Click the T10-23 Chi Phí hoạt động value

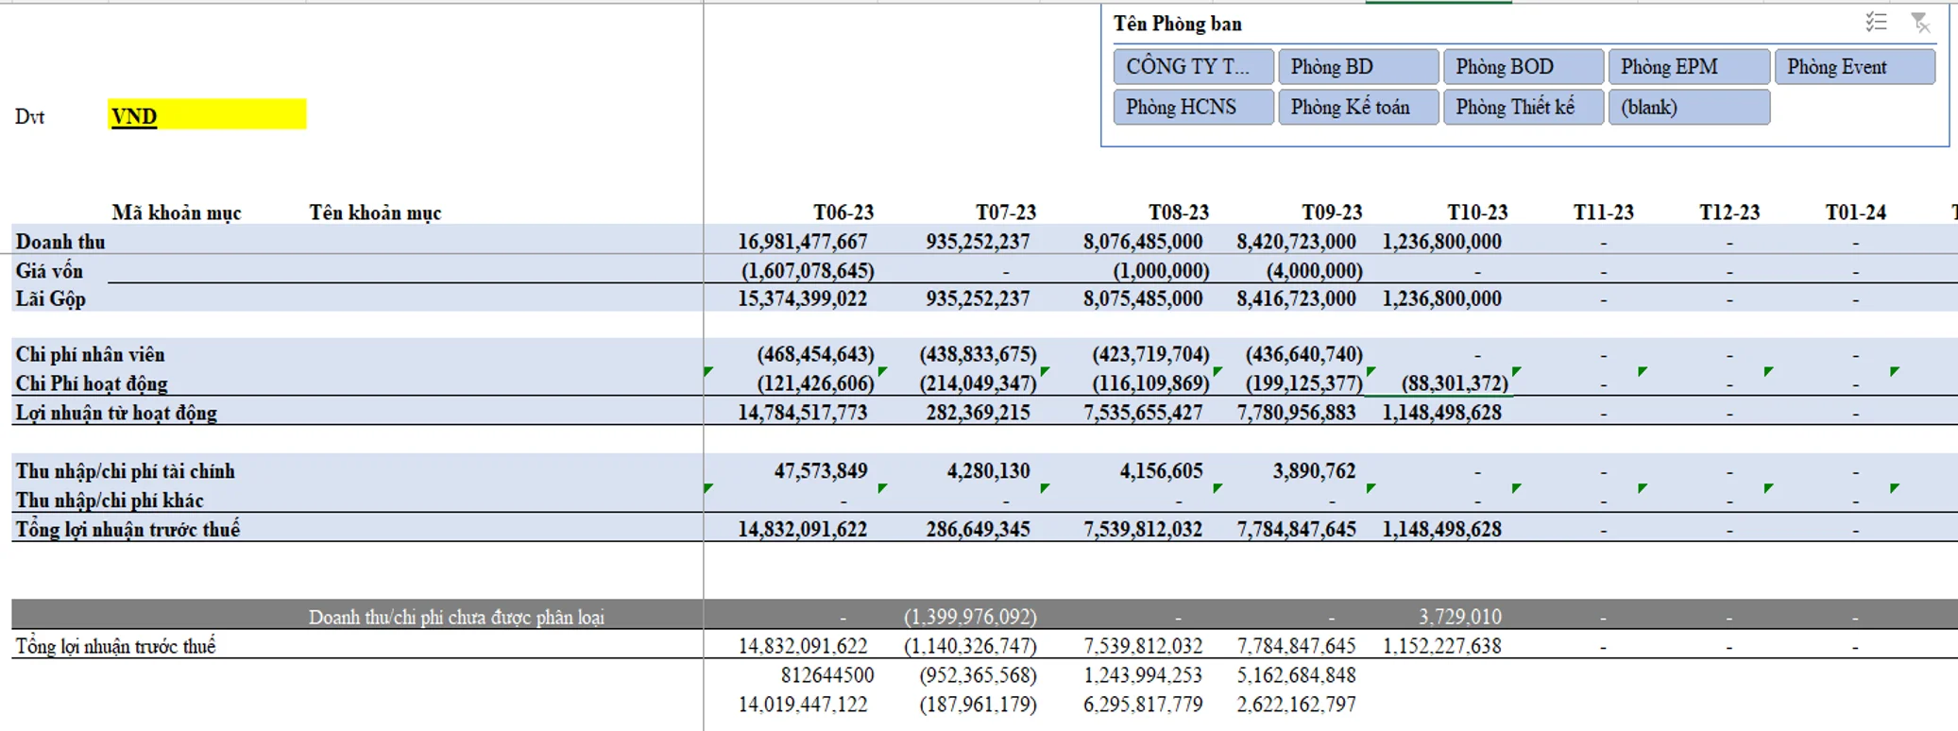1454,383
